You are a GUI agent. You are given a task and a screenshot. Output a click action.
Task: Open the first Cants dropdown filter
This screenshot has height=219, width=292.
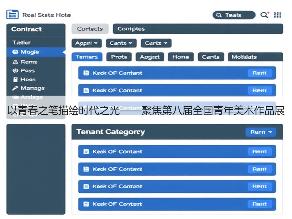tap(121, 43)
